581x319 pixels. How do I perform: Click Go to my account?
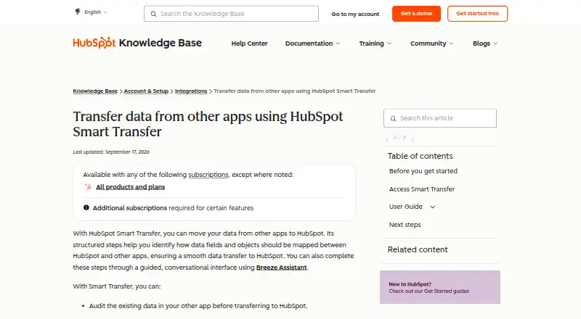pos(355,14)
